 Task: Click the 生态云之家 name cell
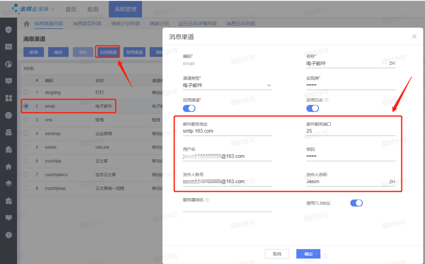(105, 174)
